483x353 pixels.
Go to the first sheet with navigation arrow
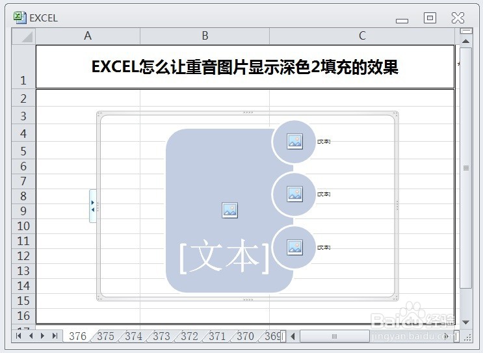18,335
